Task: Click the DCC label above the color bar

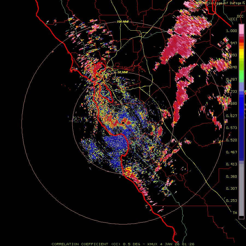Action: coord(240,16)
